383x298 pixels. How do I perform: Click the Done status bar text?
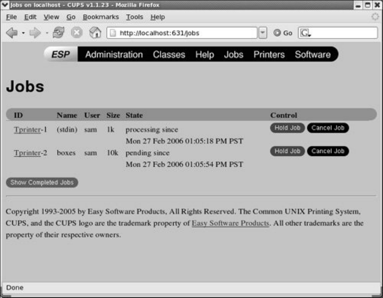point(15,287)
